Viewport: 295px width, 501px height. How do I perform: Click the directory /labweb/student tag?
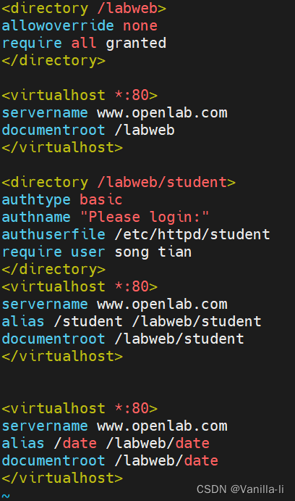coord(119,183)
